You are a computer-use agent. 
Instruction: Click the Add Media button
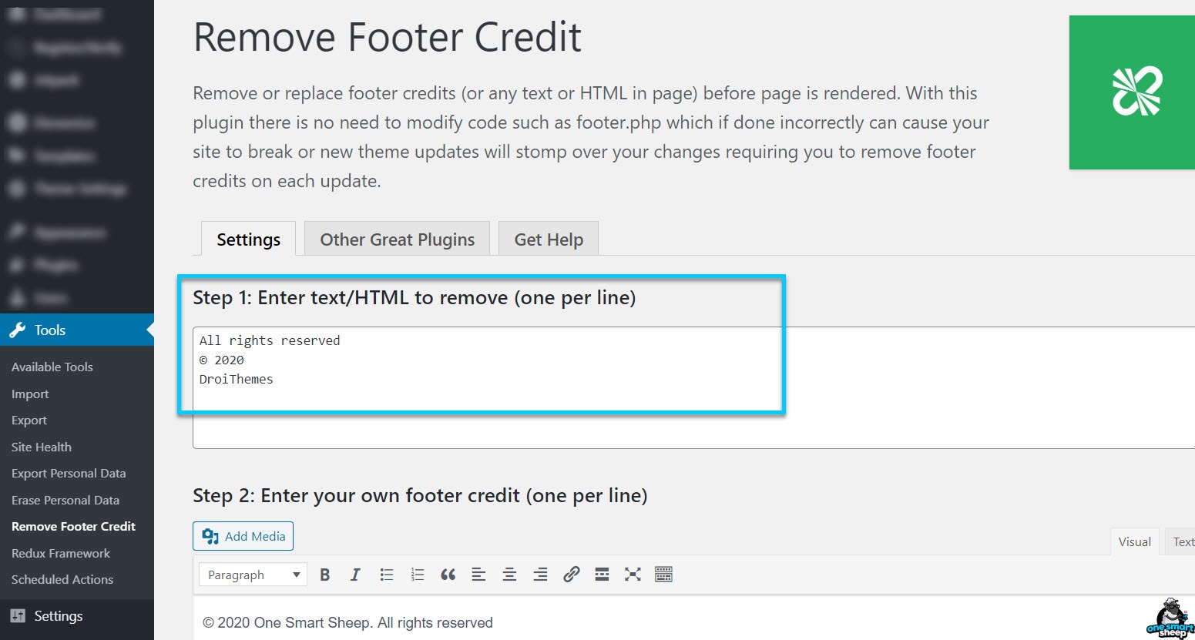[x=243, y=536]
